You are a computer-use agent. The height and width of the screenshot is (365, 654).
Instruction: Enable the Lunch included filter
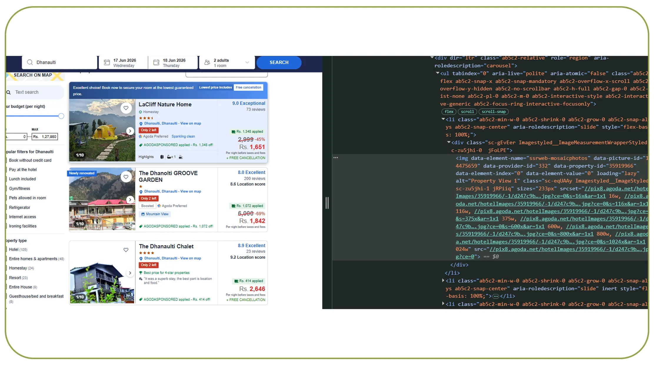coord(6,179)
